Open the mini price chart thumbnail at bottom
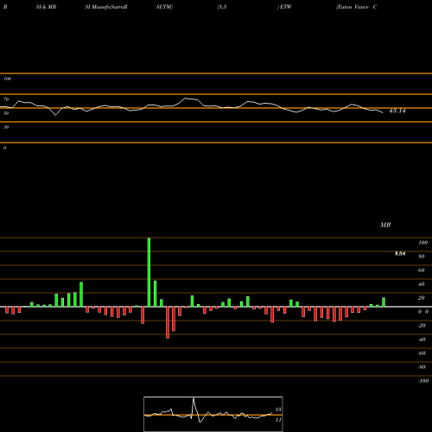This screenshot has width=432, height=432. point(213,414)
